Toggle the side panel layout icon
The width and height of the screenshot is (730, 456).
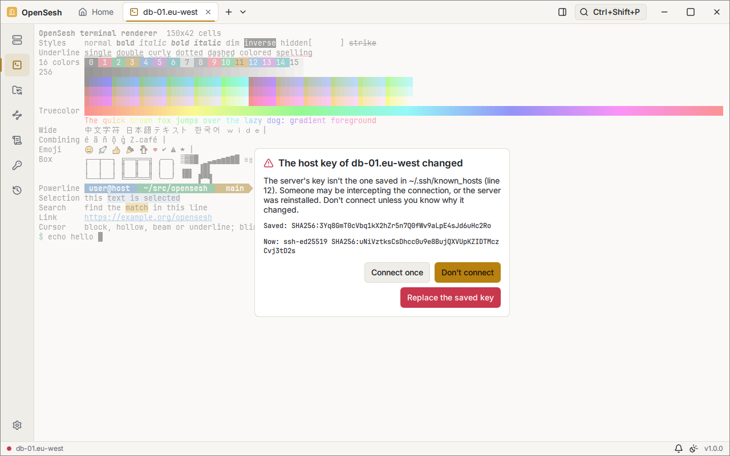[562, 12]
